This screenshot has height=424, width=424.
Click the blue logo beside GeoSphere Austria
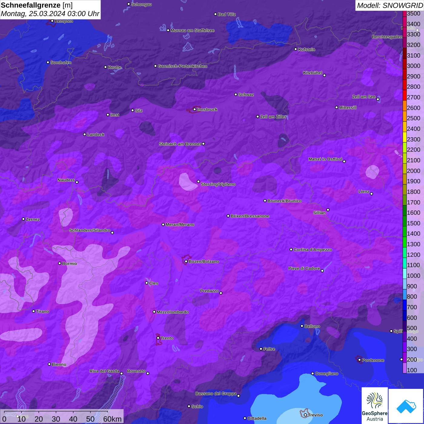pyautogui.click(x=406, y=406)
